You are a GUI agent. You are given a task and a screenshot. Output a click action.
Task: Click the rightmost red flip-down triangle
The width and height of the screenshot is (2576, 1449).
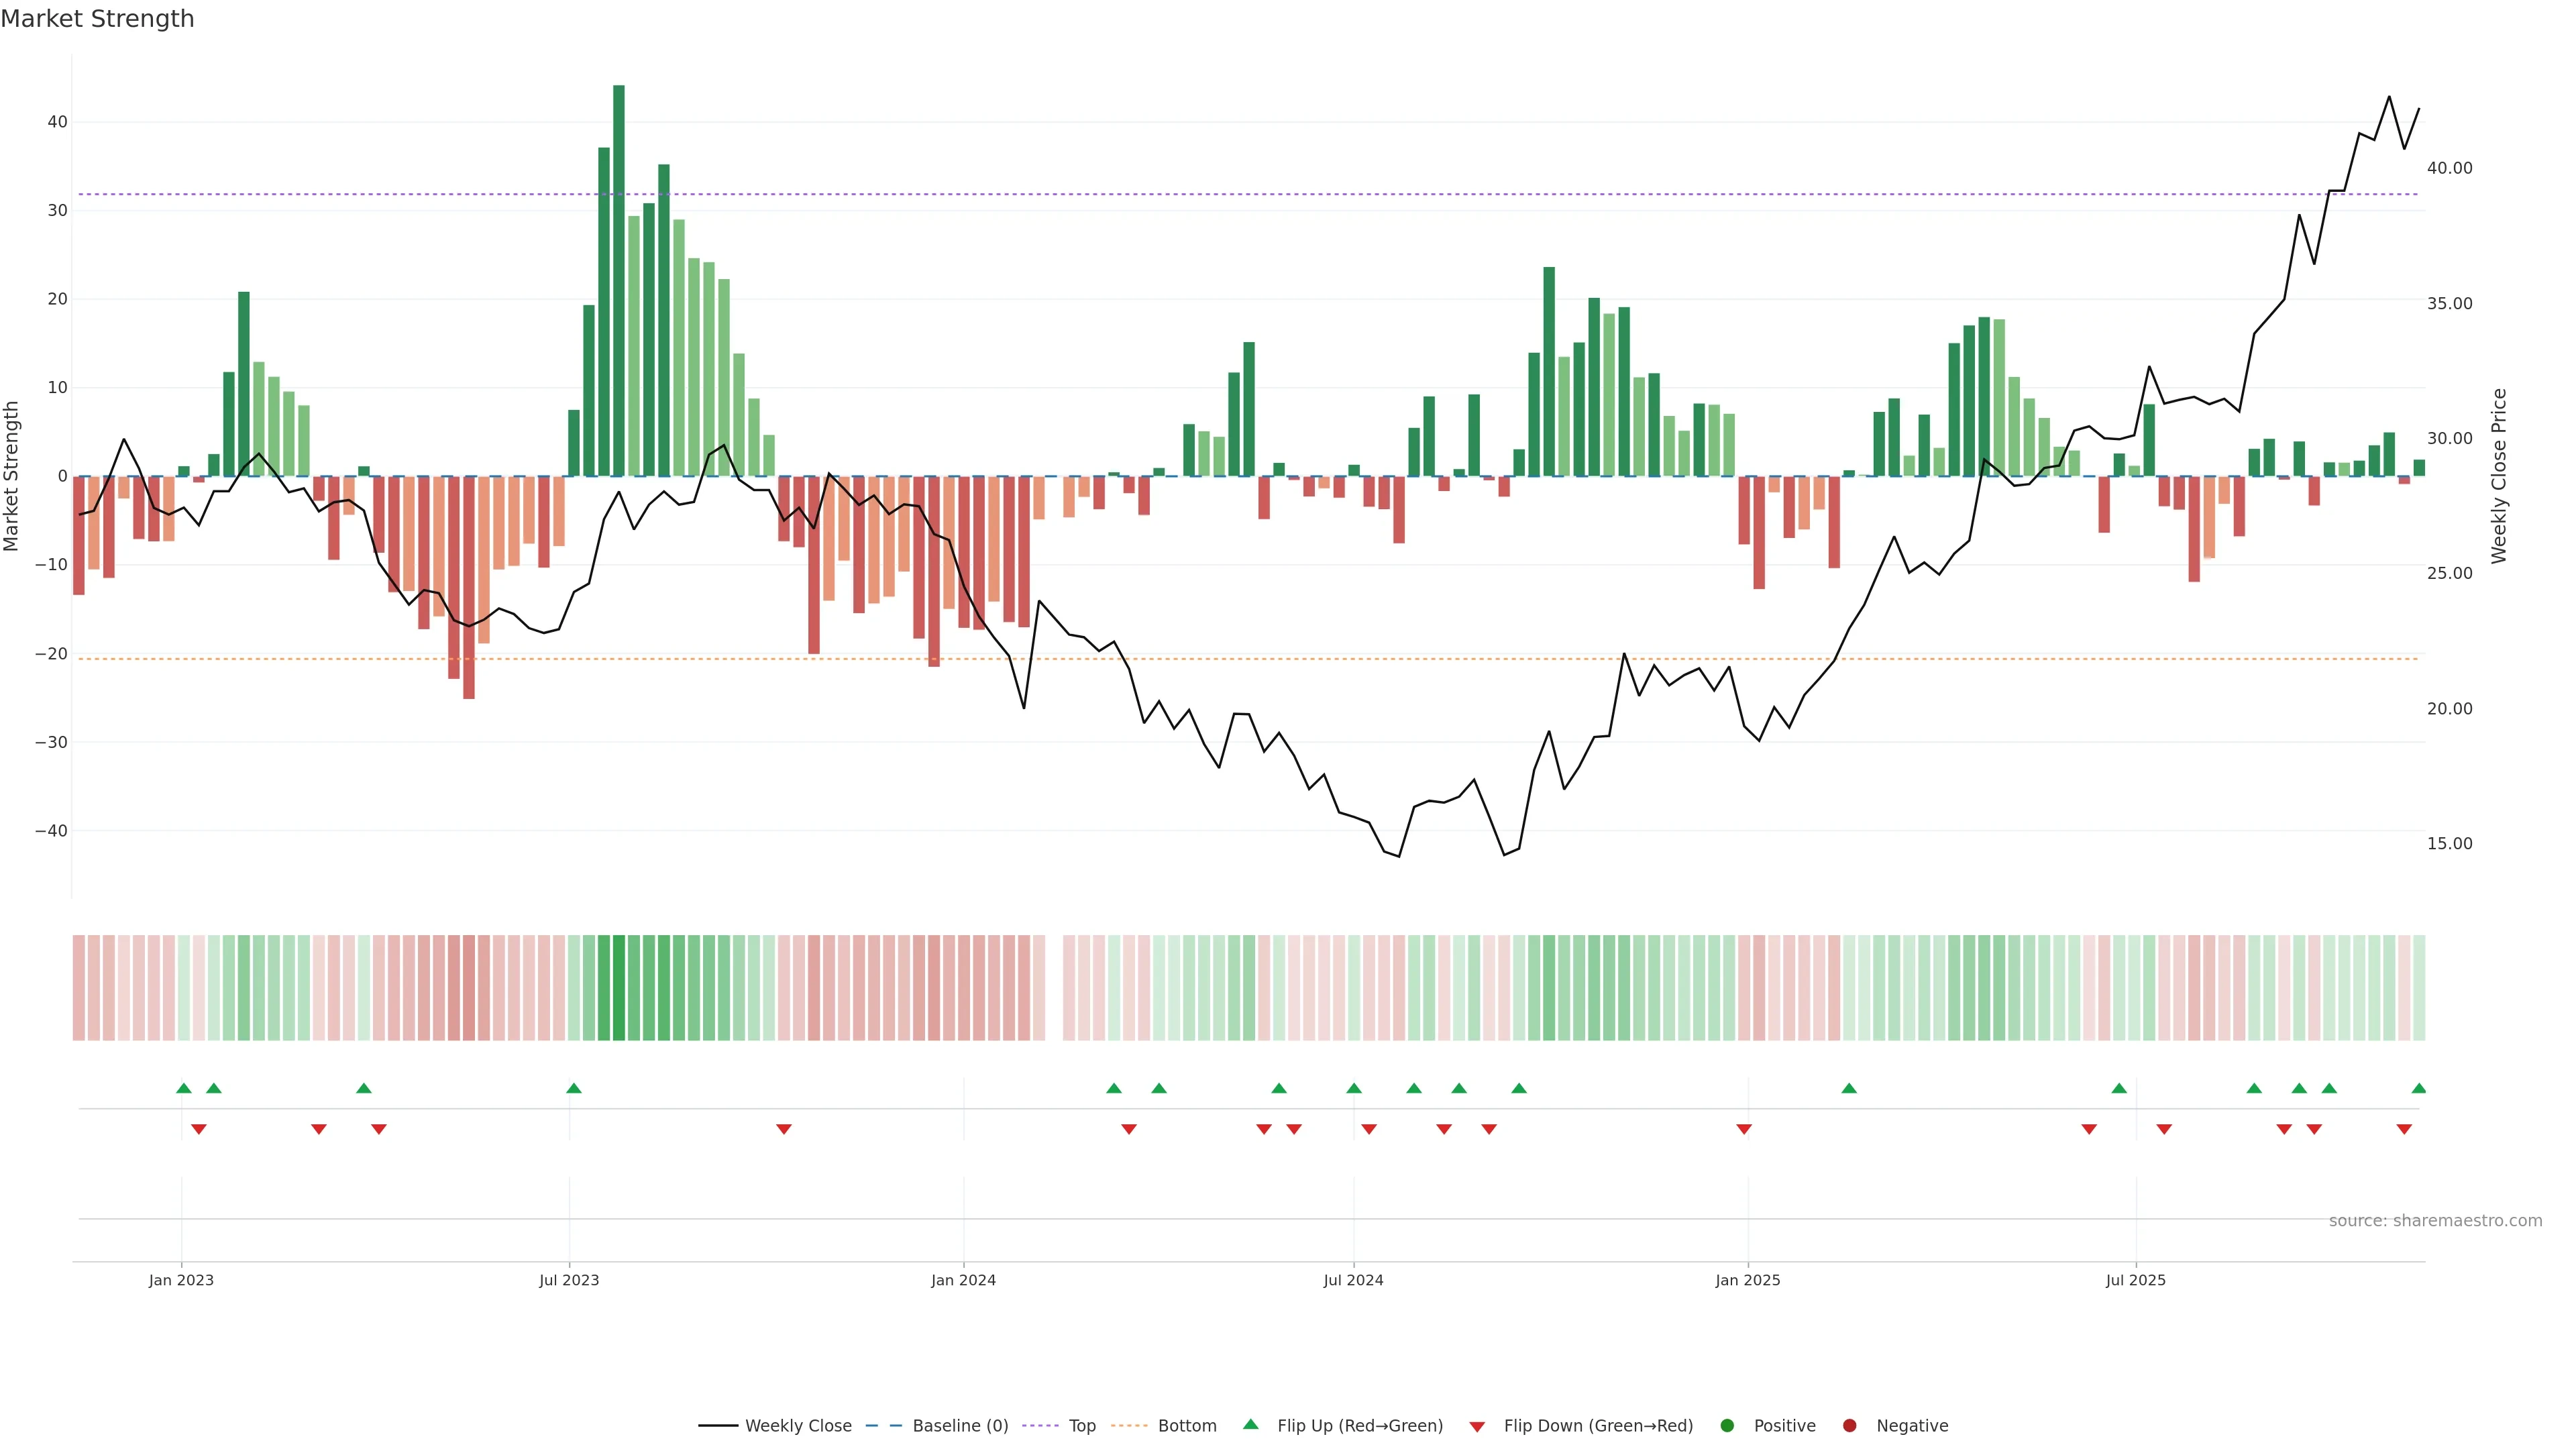[x=2403, y=1129]
